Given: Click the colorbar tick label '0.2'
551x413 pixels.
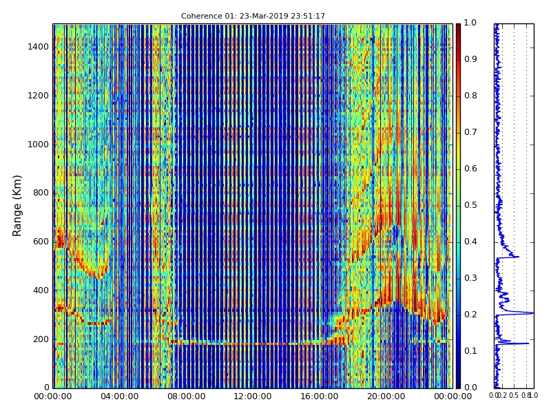Looking at the screenshot, I should (x=470, y=315).
